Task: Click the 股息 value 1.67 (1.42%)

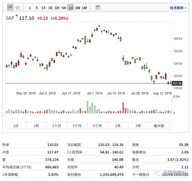Action: click(178, 159)
